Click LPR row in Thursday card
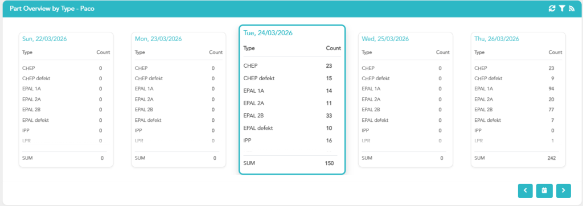 click(518, 141)
